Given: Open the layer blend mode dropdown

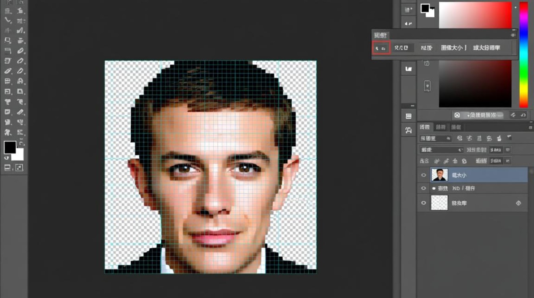Looking at the screenshot, I should coord(441,150).
